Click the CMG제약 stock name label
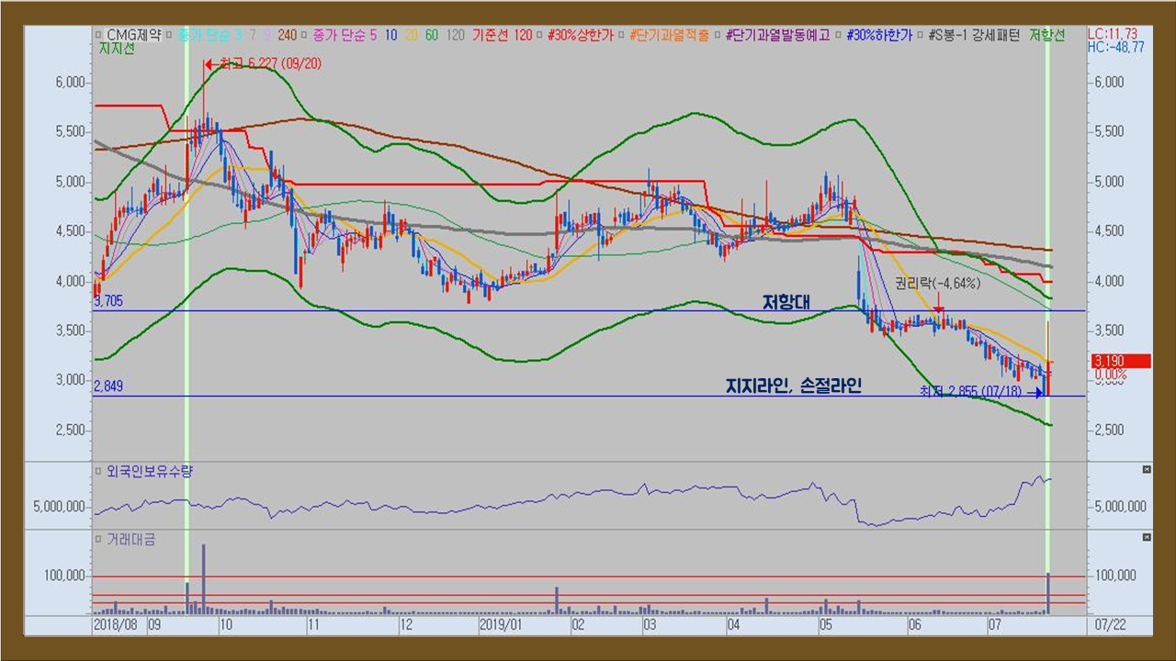This screenshot has width=1176, height=661. click(x=134, y=35)
